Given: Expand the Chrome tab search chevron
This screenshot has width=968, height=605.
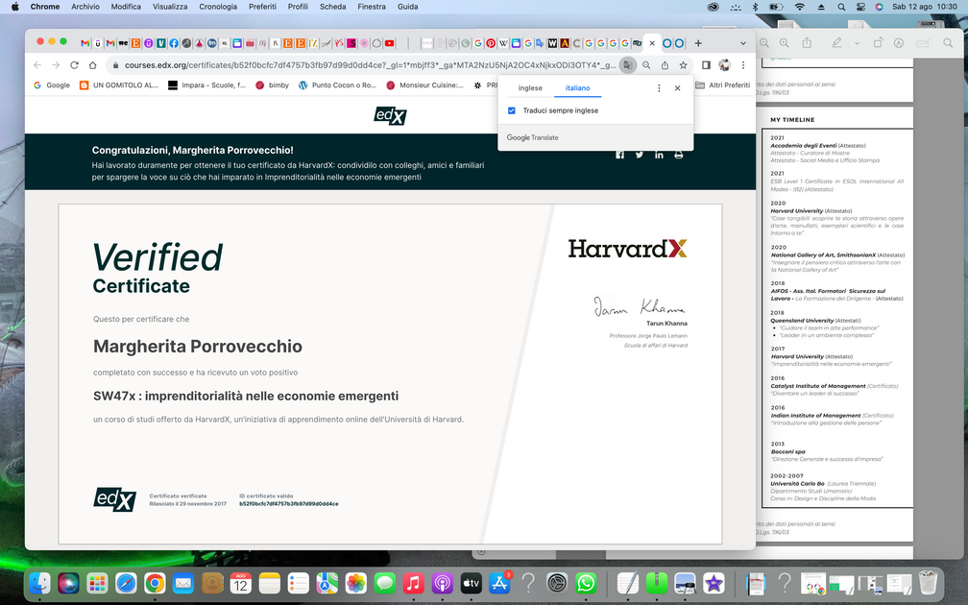Looking at the screenshot, I should [x=742, y=43].
